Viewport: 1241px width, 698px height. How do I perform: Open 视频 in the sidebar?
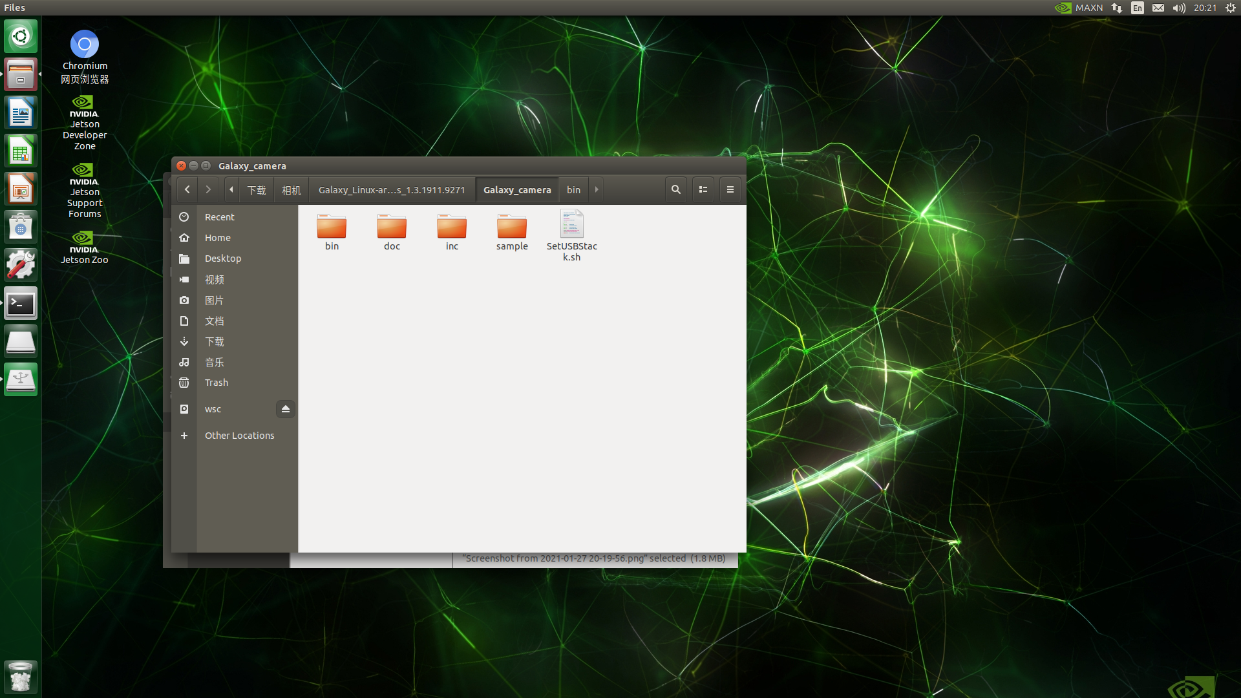pyautogui.click(x=235, y=280)
